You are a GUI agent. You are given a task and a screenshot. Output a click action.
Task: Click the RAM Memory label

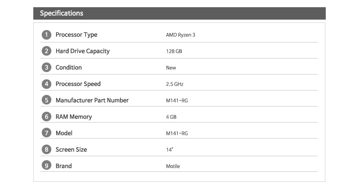(74, 117)
